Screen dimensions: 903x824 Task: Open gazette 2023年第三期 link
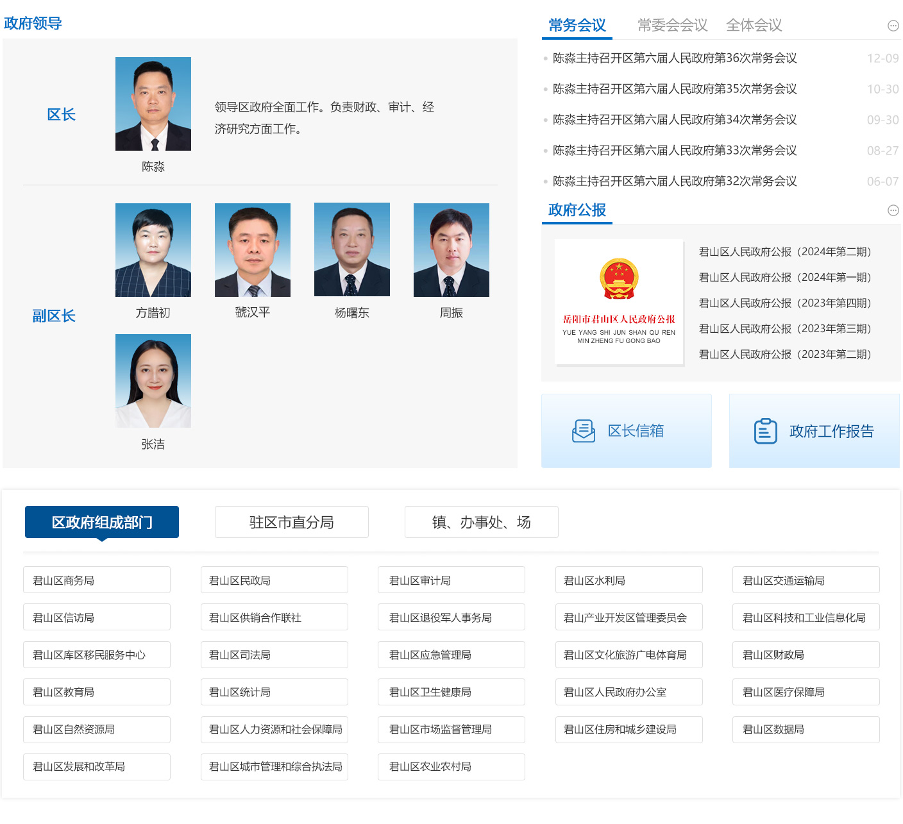click(784, 329)
